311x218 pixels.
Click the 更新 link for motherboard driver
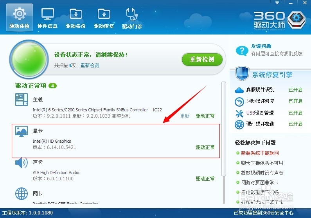(185, 116)
